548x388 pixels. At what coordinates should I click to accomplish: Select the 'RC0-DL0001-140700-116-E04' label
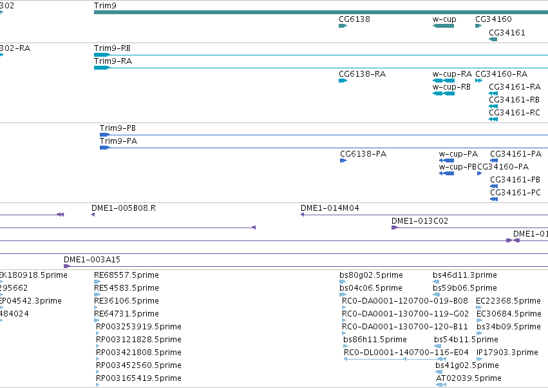[x=406, y=353]
